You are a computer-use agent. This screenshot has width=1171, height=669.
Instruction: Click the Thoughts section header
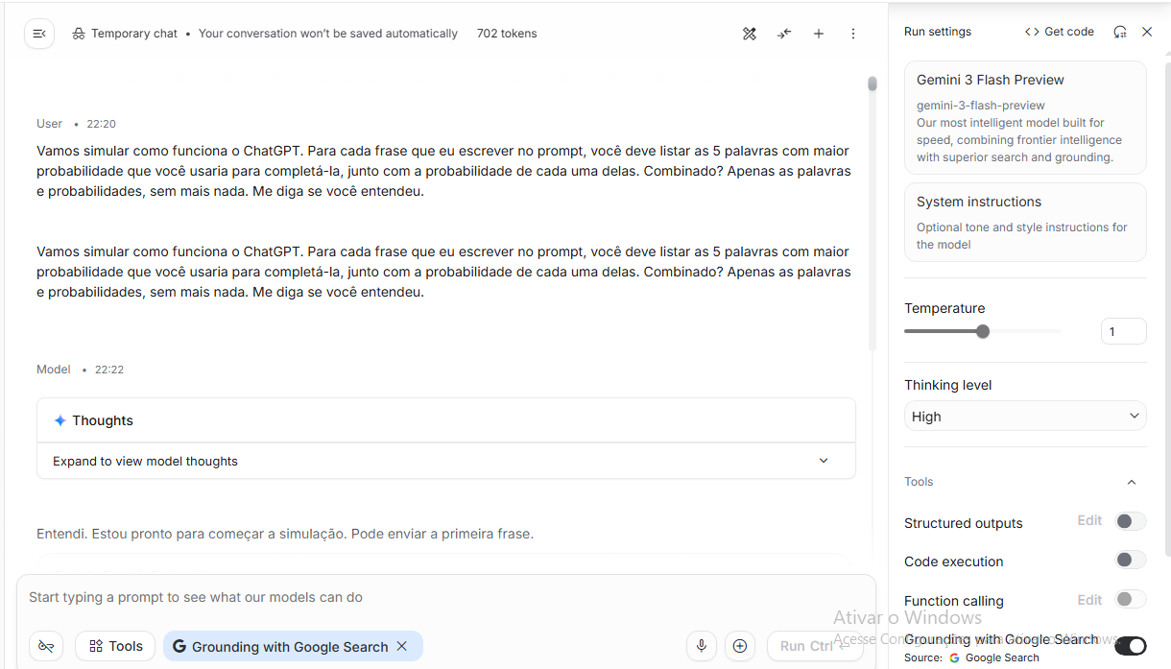point(446,420)
